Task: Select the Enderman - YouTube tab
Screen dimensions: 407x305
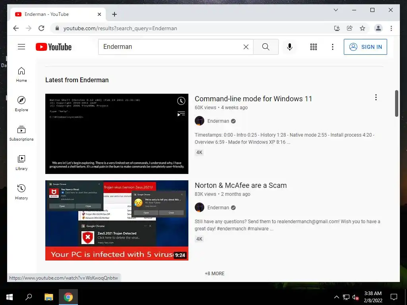Action: click(58, 14)
